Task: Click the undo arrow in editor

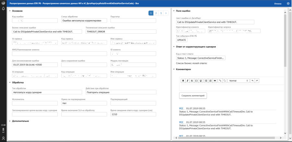Action: click(x=252, y=80)
